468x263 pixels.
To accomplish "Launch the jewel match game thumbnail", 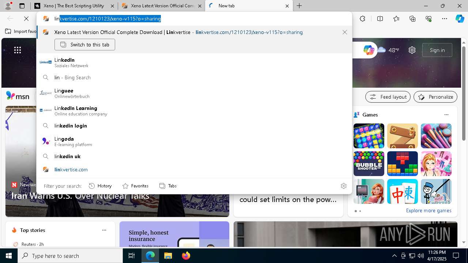I will [369, 136].
